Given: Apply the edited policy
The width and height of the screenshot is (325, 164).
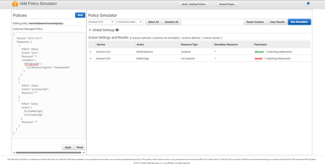Looking at the screenshot, I should 68,147.
